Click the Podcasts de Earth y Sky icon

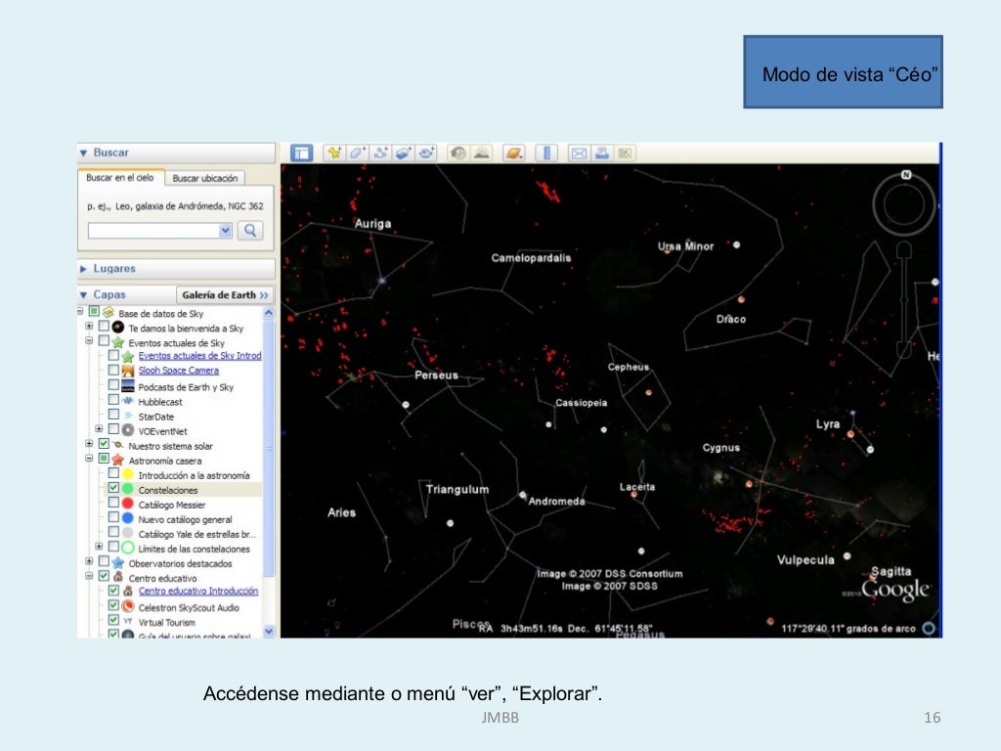(128, 386)
